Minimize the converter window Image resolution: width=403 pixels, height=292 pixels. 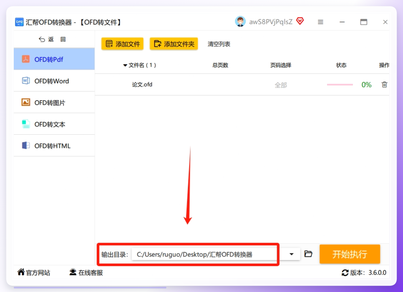click(342, 22)
